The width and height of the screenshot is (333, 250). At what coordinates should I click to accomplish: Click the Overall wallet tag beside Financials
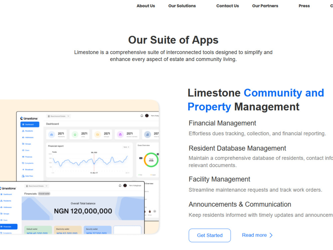coord(44,194)
